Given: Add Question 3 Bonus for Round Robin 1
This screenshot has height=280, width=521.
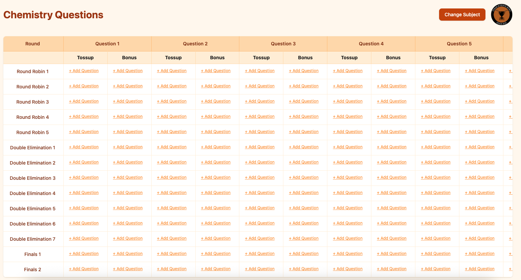Looking at the screenshot, I should point(304,71).
